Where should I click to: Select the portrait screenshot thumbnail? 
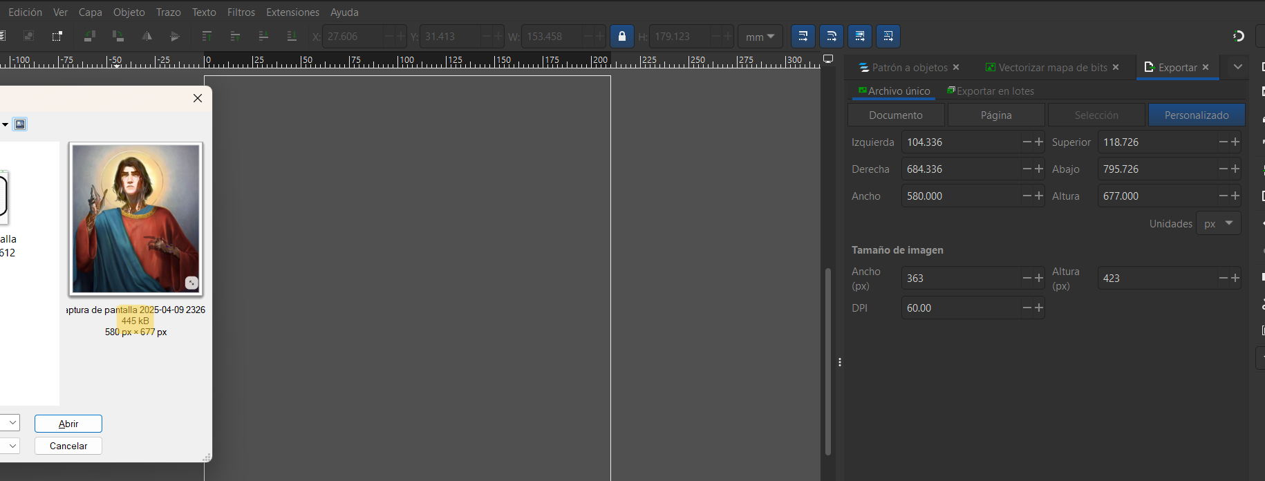tap(135, 219)
